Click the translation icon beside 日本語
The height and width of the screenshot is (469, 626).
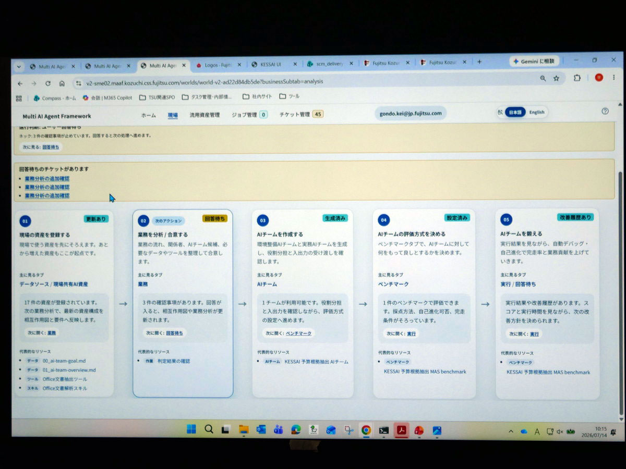pos(500,112)
